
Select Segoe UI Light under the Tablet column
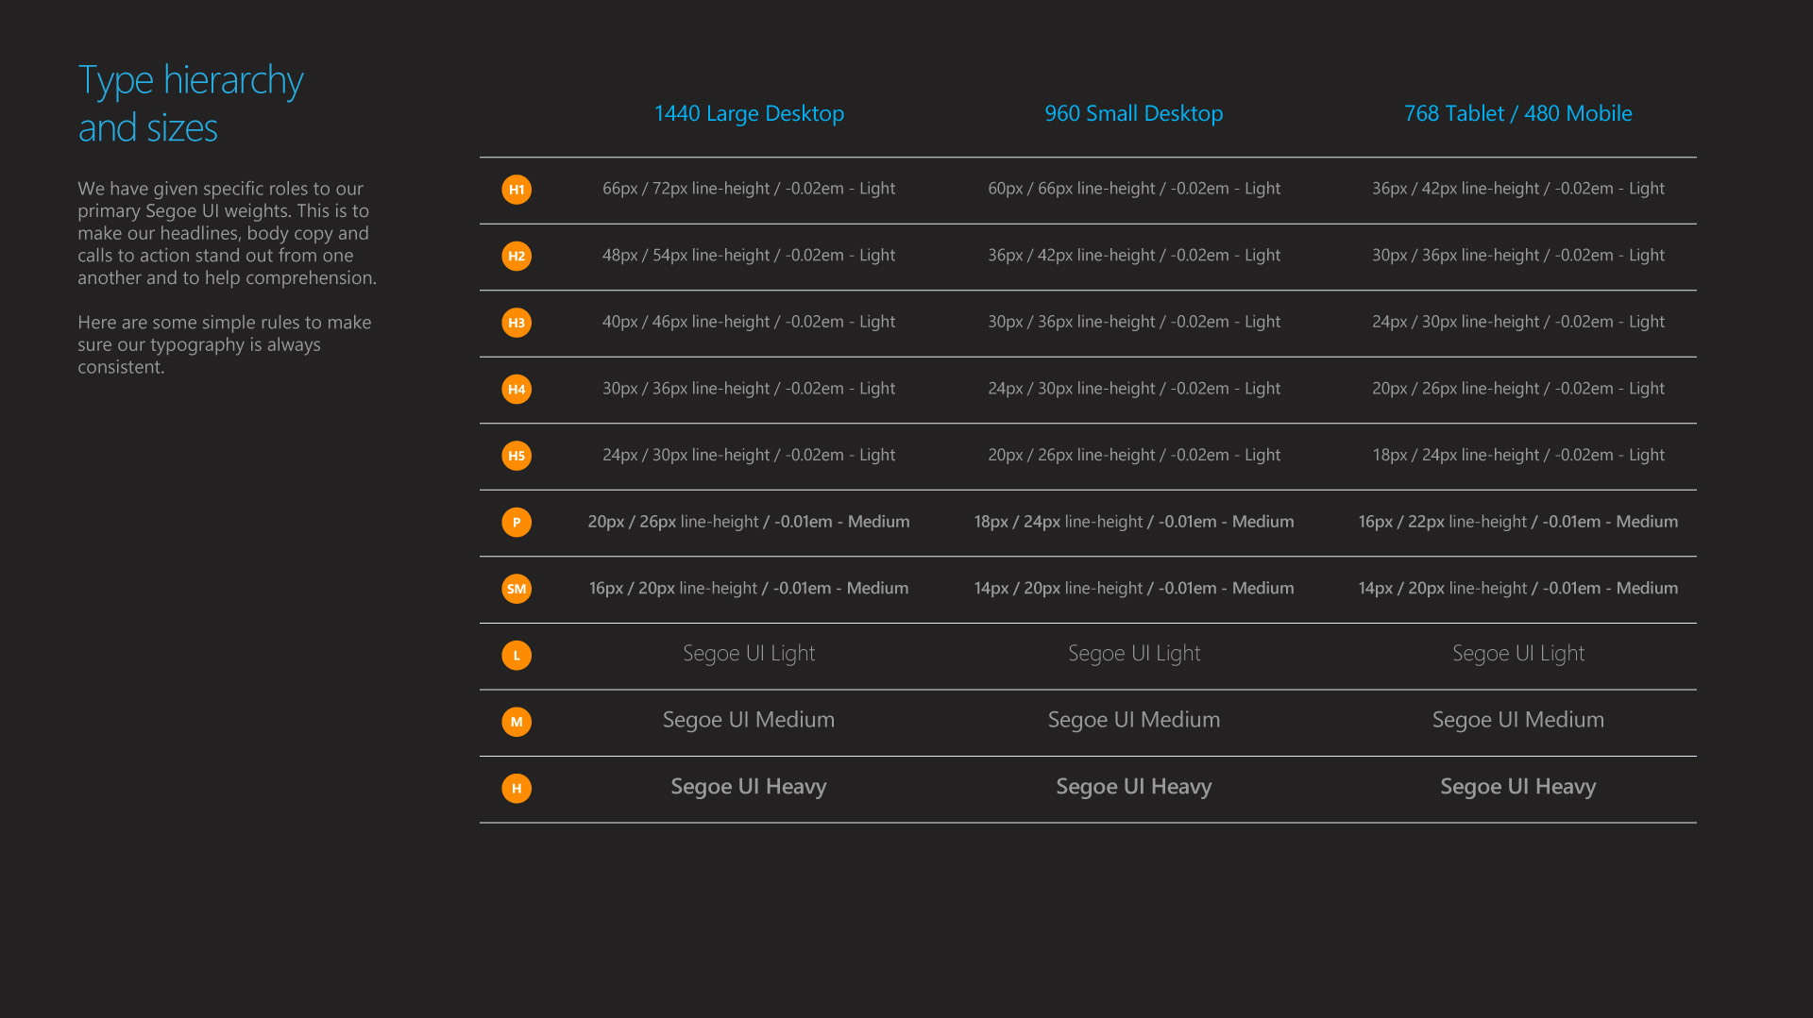pyautogui.click(x=1517, y=654)
